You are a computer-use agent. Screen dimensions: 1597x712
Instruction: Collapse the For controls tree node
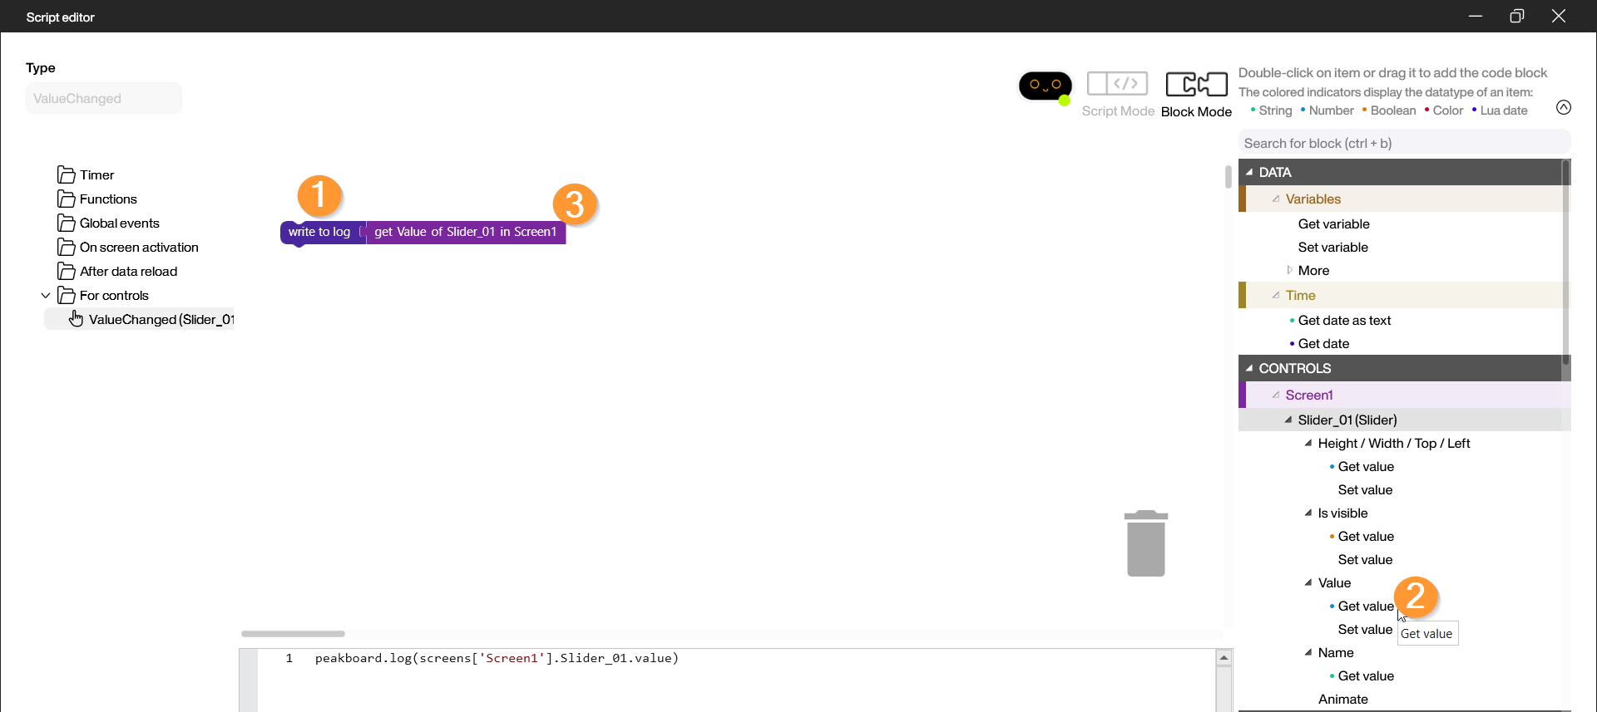46,296
